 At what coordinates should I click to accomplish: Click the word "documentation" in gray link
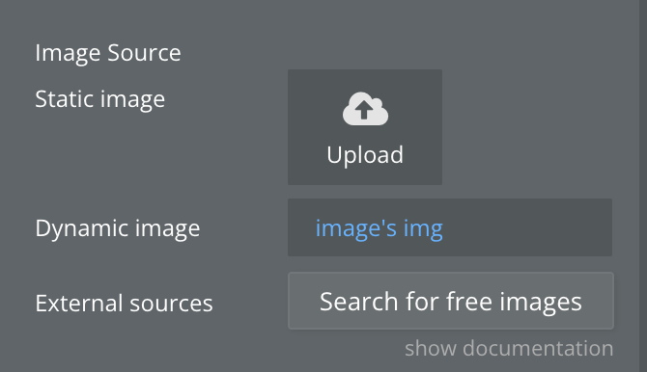[538, 349]
